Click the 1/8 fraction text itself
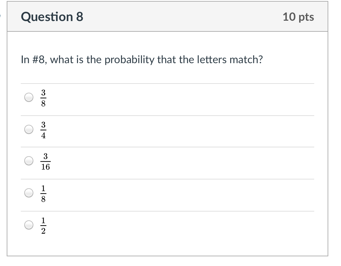The height and width of the screenshot is (266, 341). 44,192
